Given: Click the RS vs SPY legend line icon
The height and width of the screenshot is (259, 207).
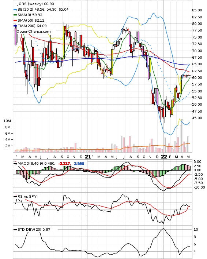Looking at the screenshot, I should tap(15, 197).
